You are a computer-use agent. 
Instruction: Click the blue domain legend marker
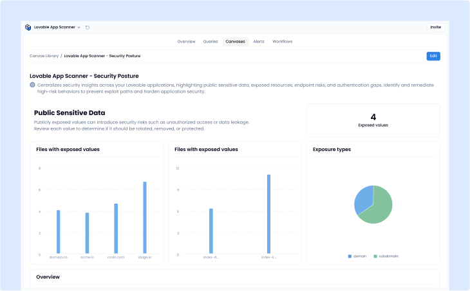click(x=350, y=256)
